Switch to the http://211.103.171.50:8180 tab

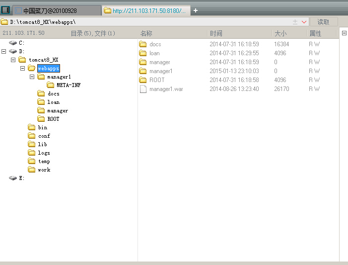146,10
